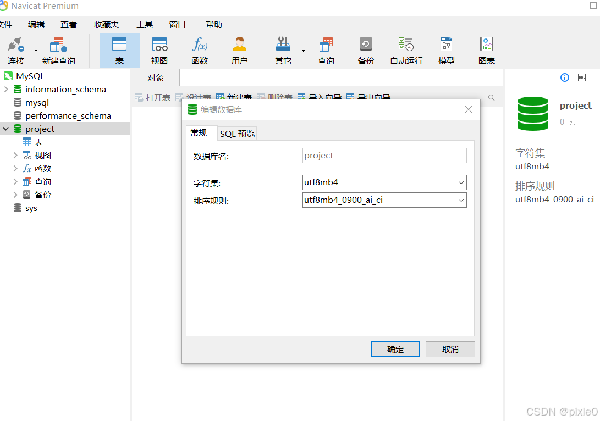Viewport: 600px width, 421px height.
Task: Show the information panel icon
Action: point(564,77)
